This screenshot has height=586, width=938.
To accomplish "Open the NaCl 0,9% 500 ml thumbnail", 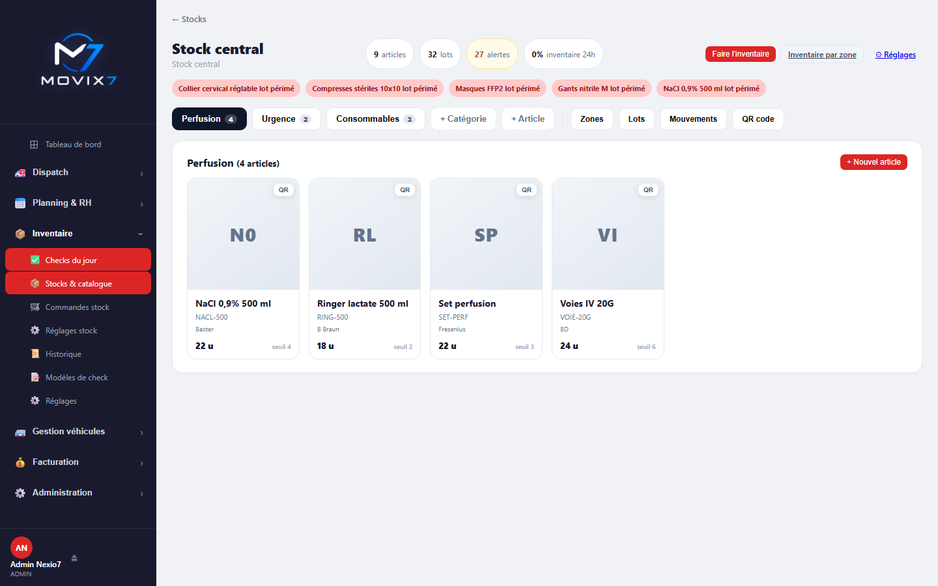I will pyautogui.click(x=243, y=234).
